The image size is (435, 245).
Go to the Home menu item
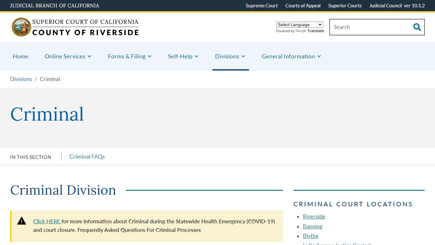point(20,56)
